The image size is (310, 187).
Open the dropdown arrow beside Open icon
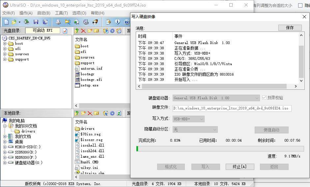(x=19, y=22)
